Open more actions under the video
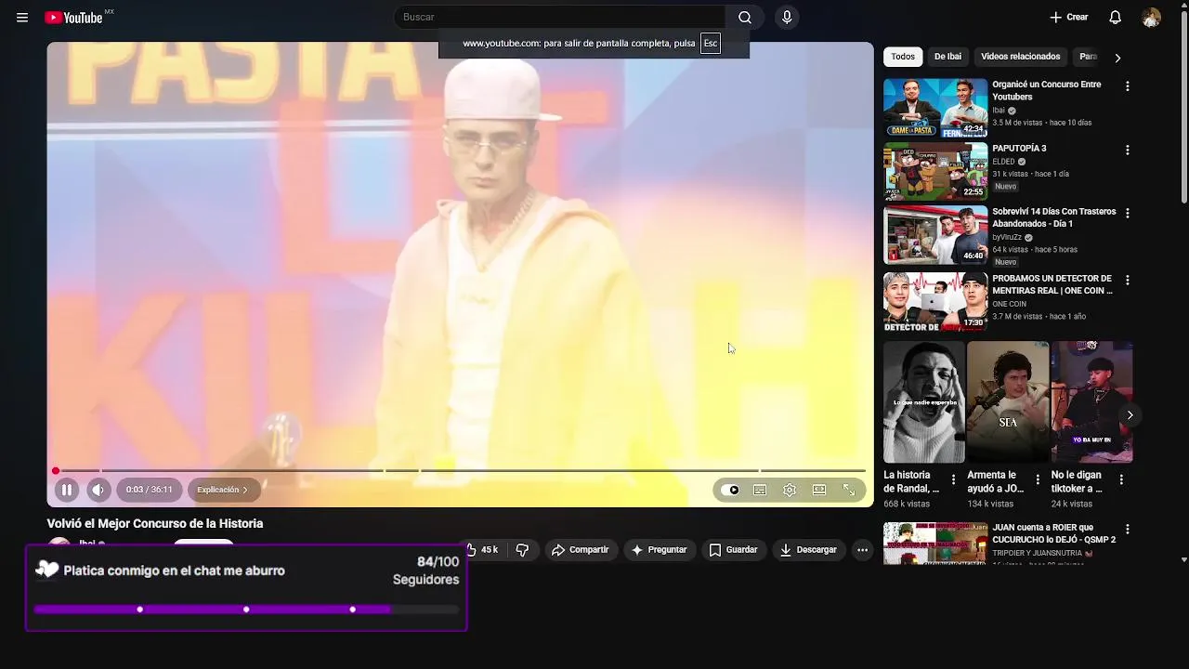 coord(862,550)
